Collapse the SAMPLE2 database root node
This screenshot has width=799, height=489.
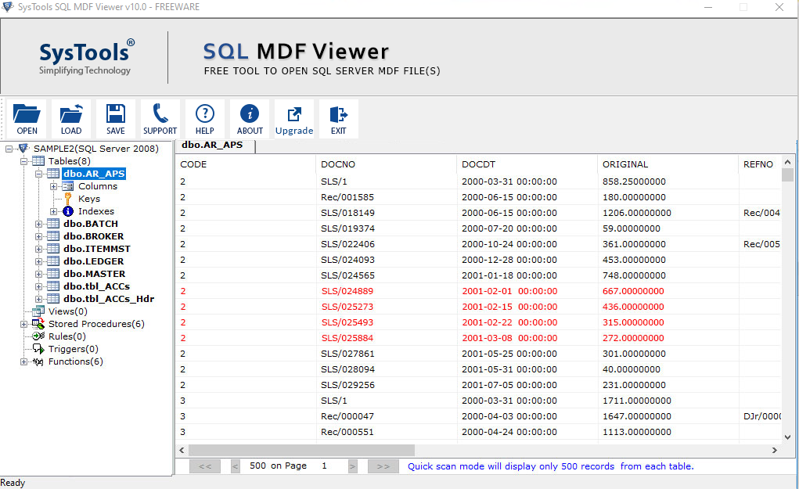click(x=9, y=149)
